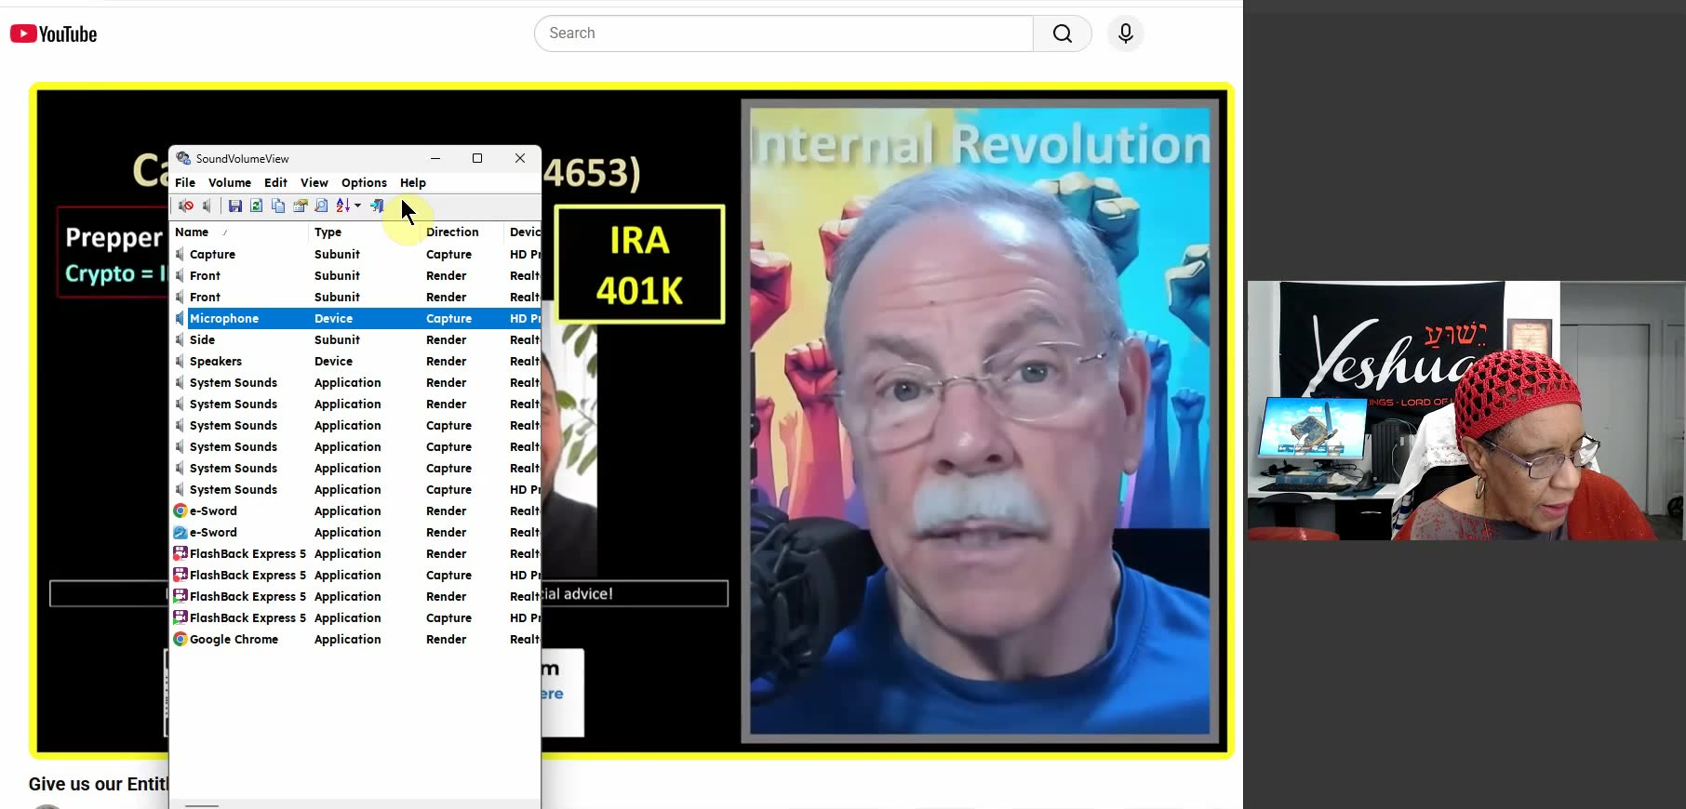This screenshot has width=1686, height=809.
Task: Maximize the SoundVolumeView window
Action: point(477,159)
